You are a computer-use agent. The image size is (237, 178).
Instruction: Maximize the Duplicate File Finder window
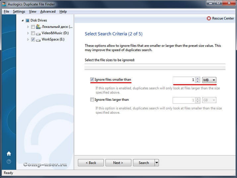(x=218, y=3)
